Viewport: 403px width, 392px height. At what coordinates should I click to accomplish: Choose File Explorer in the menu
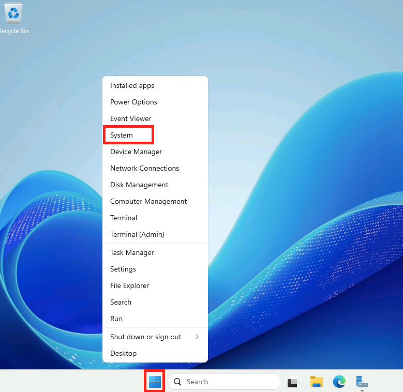(155, 285)
